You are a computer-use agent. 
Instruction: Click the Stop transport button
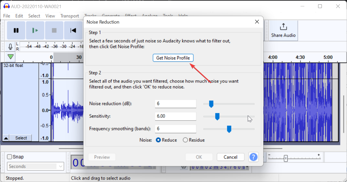pos(54,30)
